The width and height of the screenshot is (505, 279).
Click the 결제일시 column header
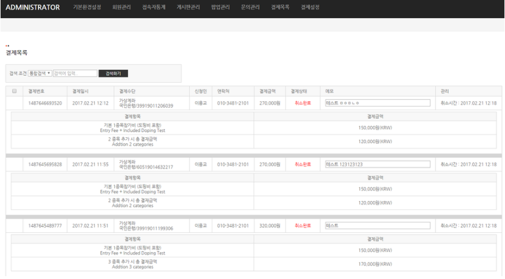[x=80, y=91]
